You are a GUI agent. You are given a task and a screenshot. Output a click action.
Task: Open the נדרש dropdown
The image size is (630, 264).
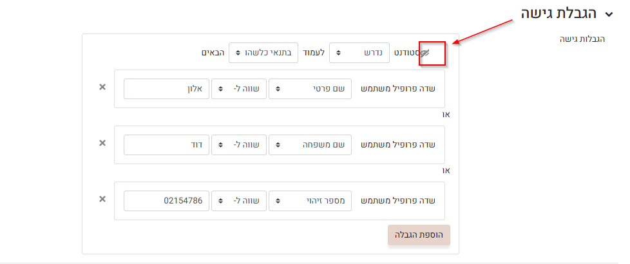(x=359, y=53)
